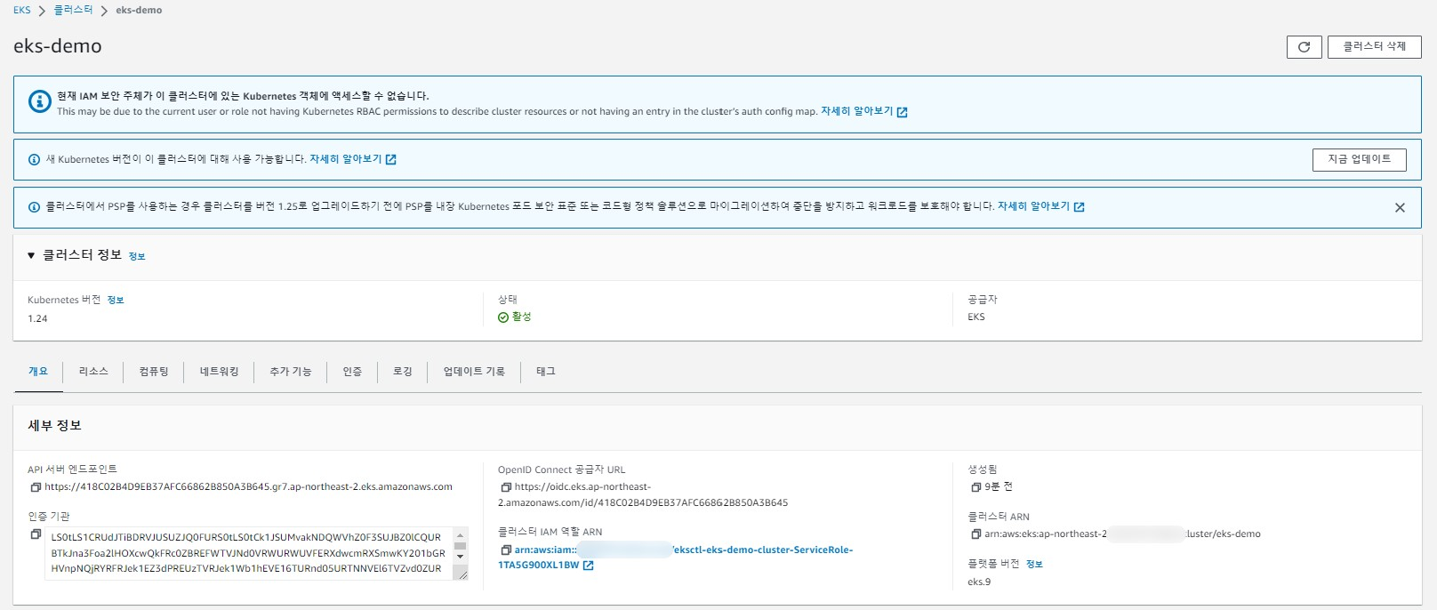Click the eks-demo page heading

coord(58,46)
